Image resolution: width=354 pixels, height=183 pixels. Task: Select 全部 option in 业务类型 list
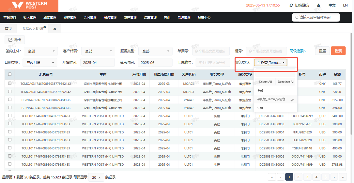click(275, 90)
